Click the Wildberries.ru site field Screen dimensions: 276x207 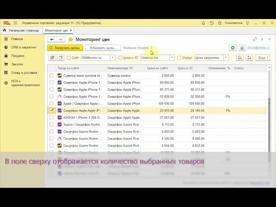tap(96, 57)
